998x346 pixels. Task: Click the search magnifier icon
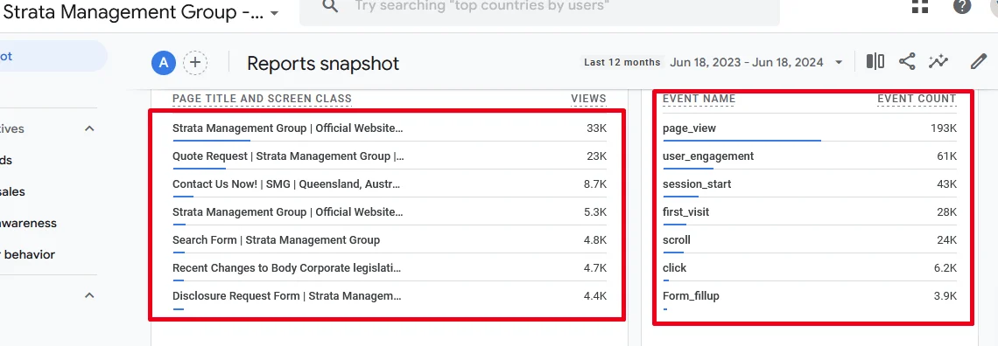[330, 6]
